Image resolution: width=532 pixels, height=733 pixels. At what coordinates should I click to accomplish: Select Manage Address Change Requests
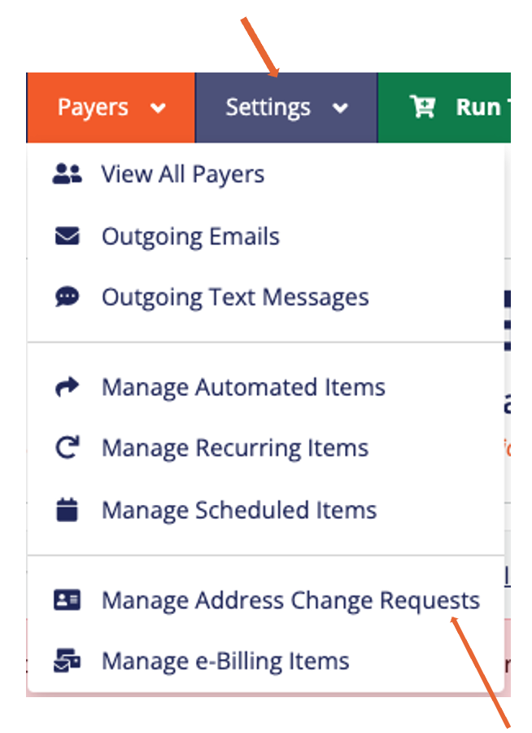(290, 601)
